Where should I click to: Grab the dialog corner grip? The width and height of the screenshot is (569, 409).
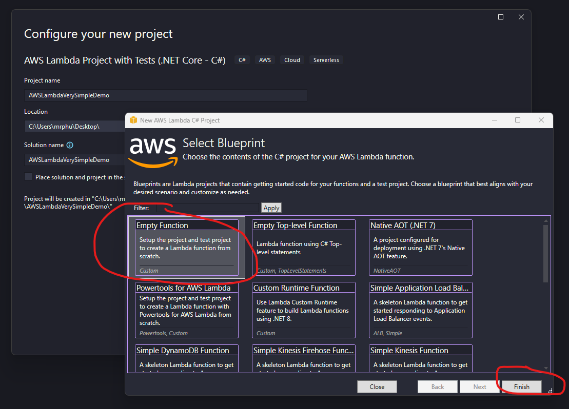point(550,391)
